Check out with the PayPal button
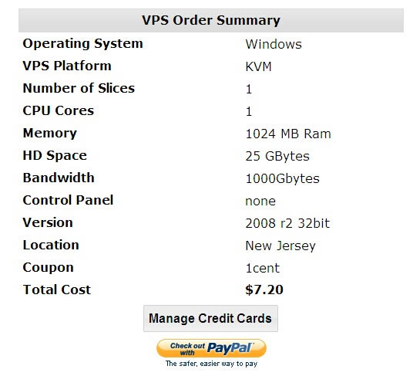 tap(211, 348)
